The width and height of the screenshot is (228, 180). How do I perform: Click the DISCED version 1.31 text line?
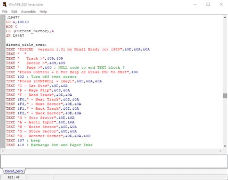click(x=78, y=49)
